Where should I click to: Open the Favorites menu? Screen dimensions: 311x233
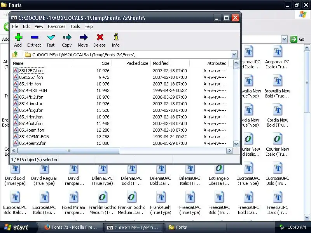coord(56,26)
